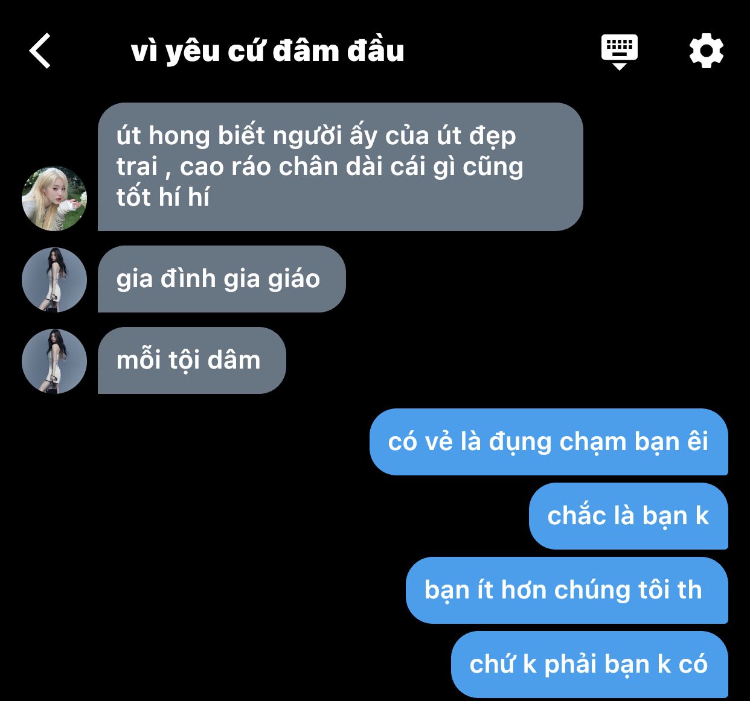
Task: Tap the blonde-haired sender avatar
Action: (x=54, y=198)
